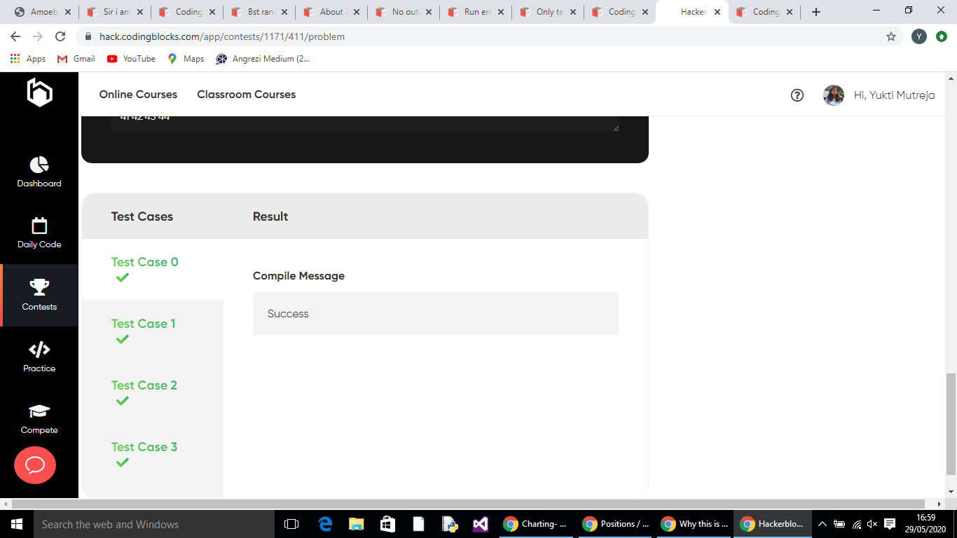Viewport: 957px width, 538px height.
Task: Open the Practice section in the sidebar
Action: (x=39, y=357)
